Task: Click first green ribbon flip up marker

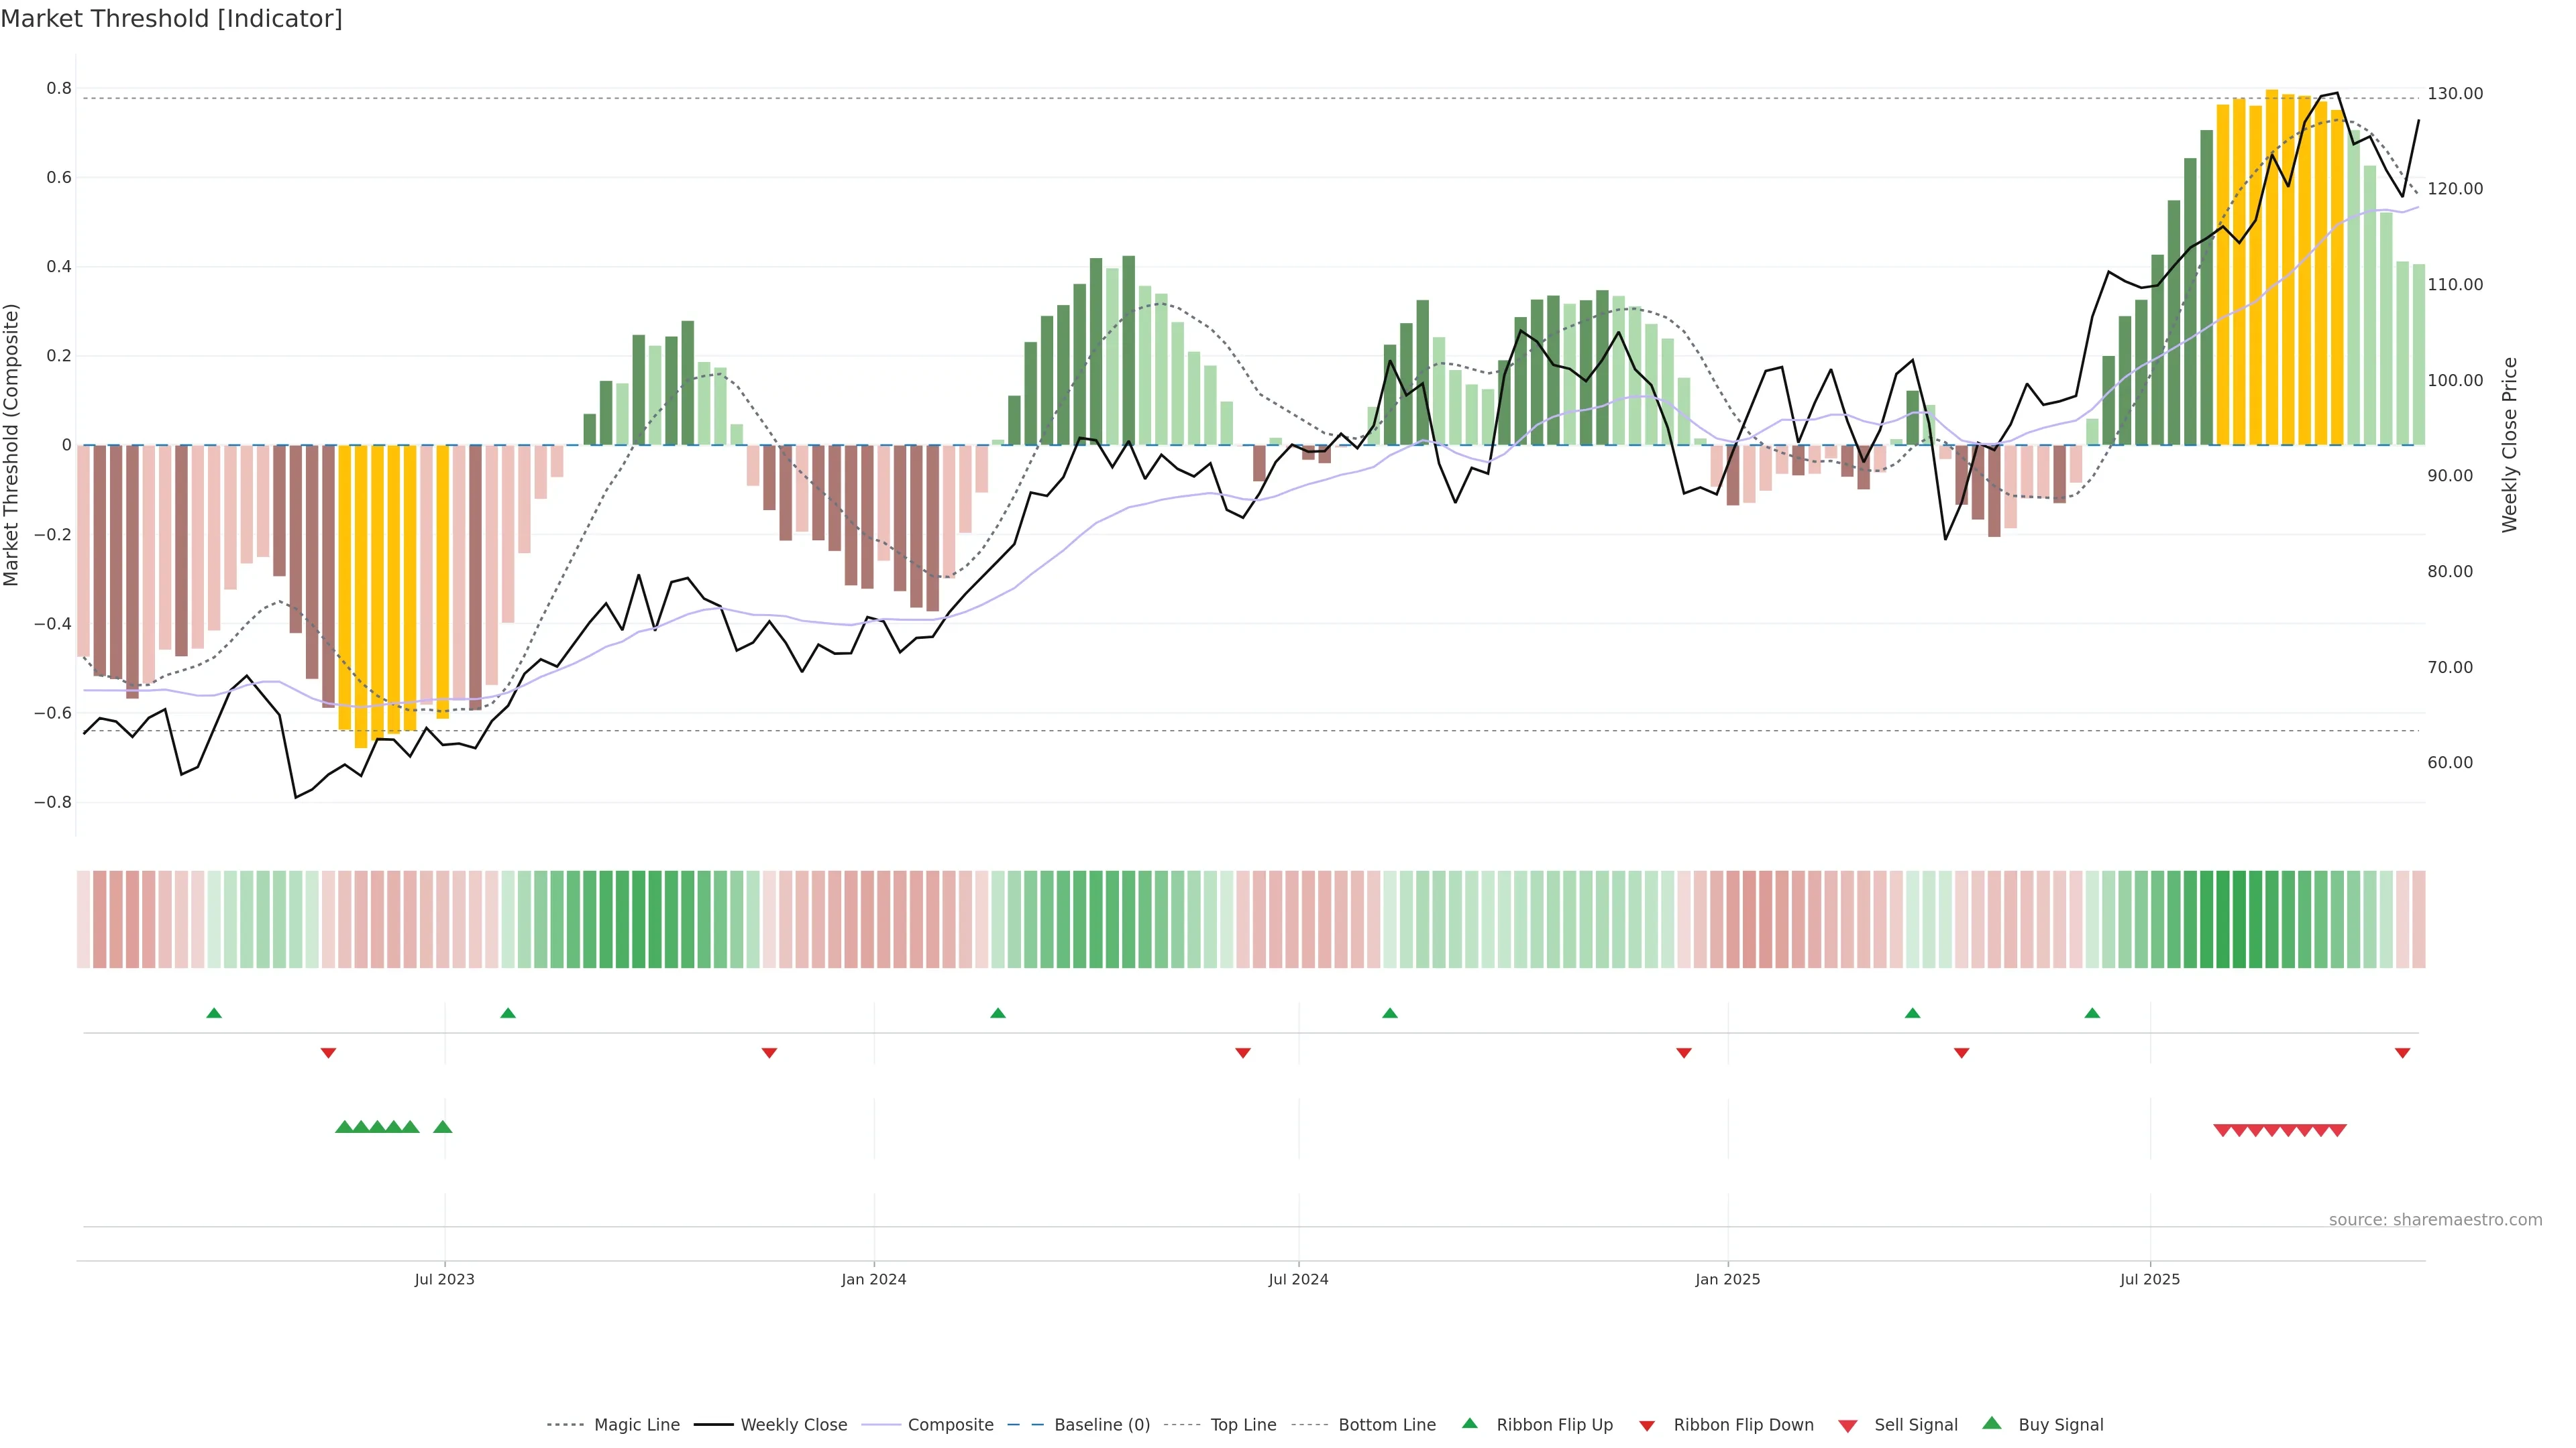Action: (214, 1014)
